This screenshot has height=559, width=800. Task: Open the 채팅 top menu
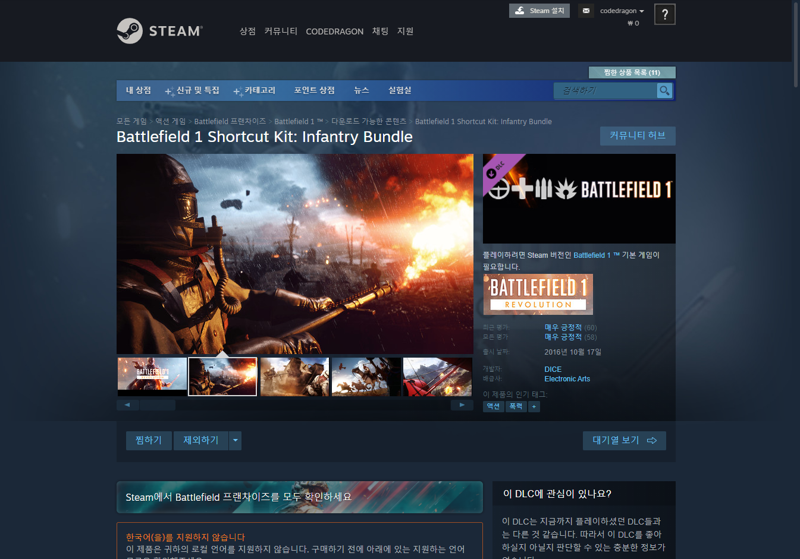pyautogui.click(x=380, y=31)
